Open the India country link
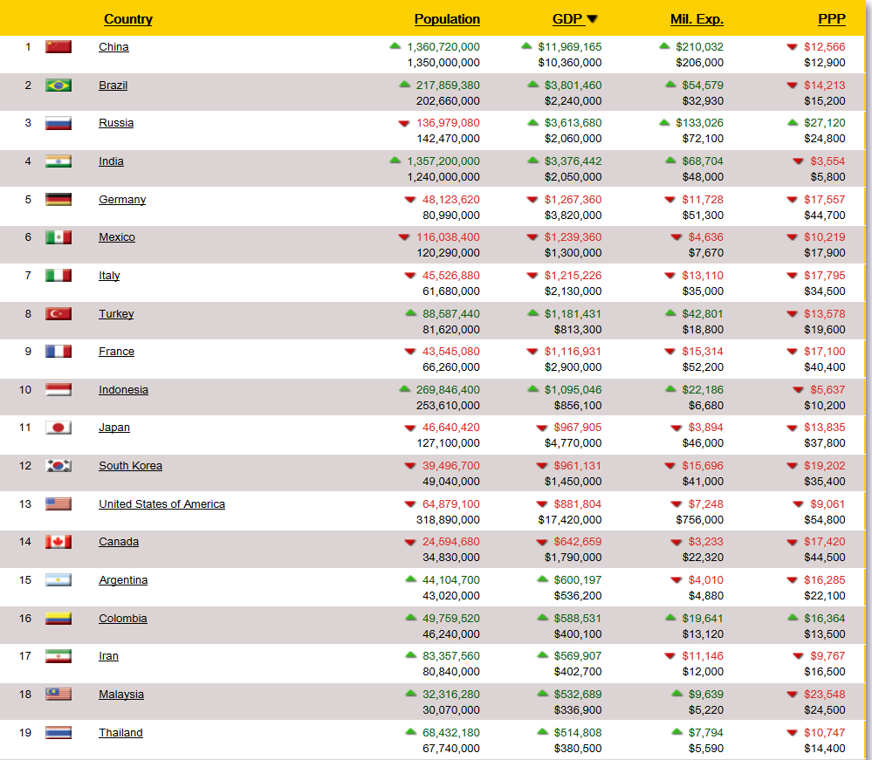Viewport: 872px width, 760px height. pos(111,161)
